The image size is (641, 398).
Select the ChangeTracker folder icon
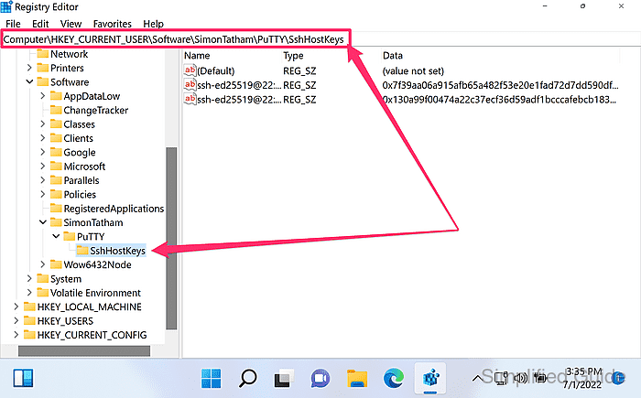(x=56, y=110)
